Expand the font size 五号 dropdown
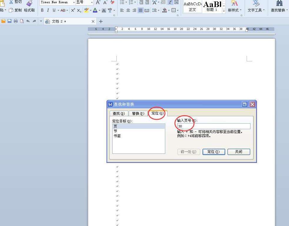 [92, 2]
